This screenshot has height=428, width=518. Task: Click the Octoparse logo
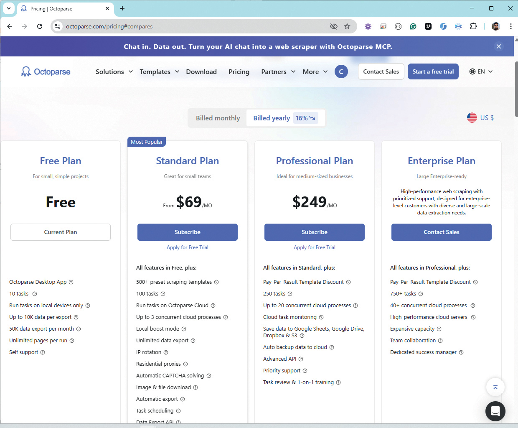(46, 71)
